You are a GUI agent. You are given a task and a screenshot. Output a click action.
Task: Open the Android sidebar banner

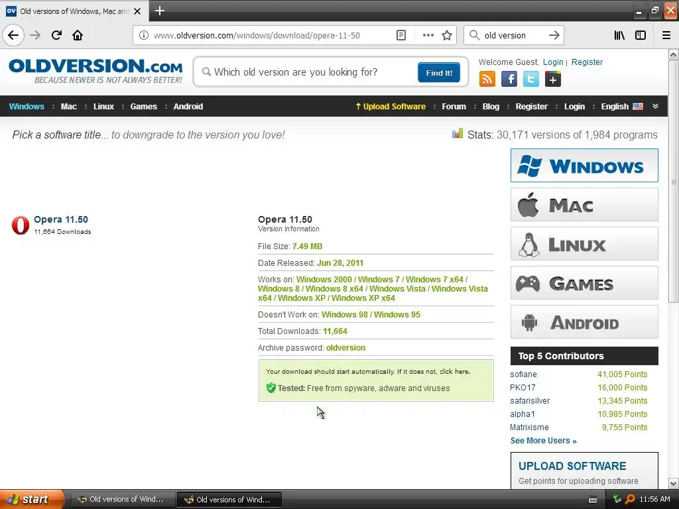tap(584, 321)
